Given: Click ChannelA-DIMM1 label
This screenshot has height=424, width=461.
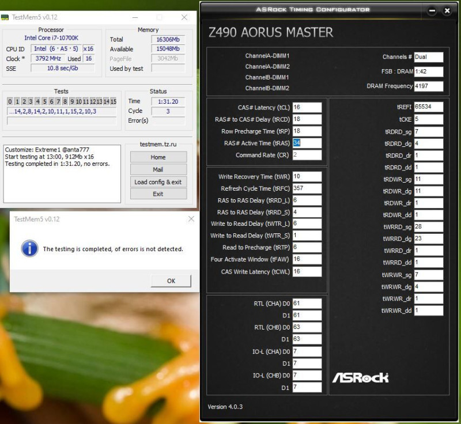Looking at the screenshot, I should [x=267, y=55].
